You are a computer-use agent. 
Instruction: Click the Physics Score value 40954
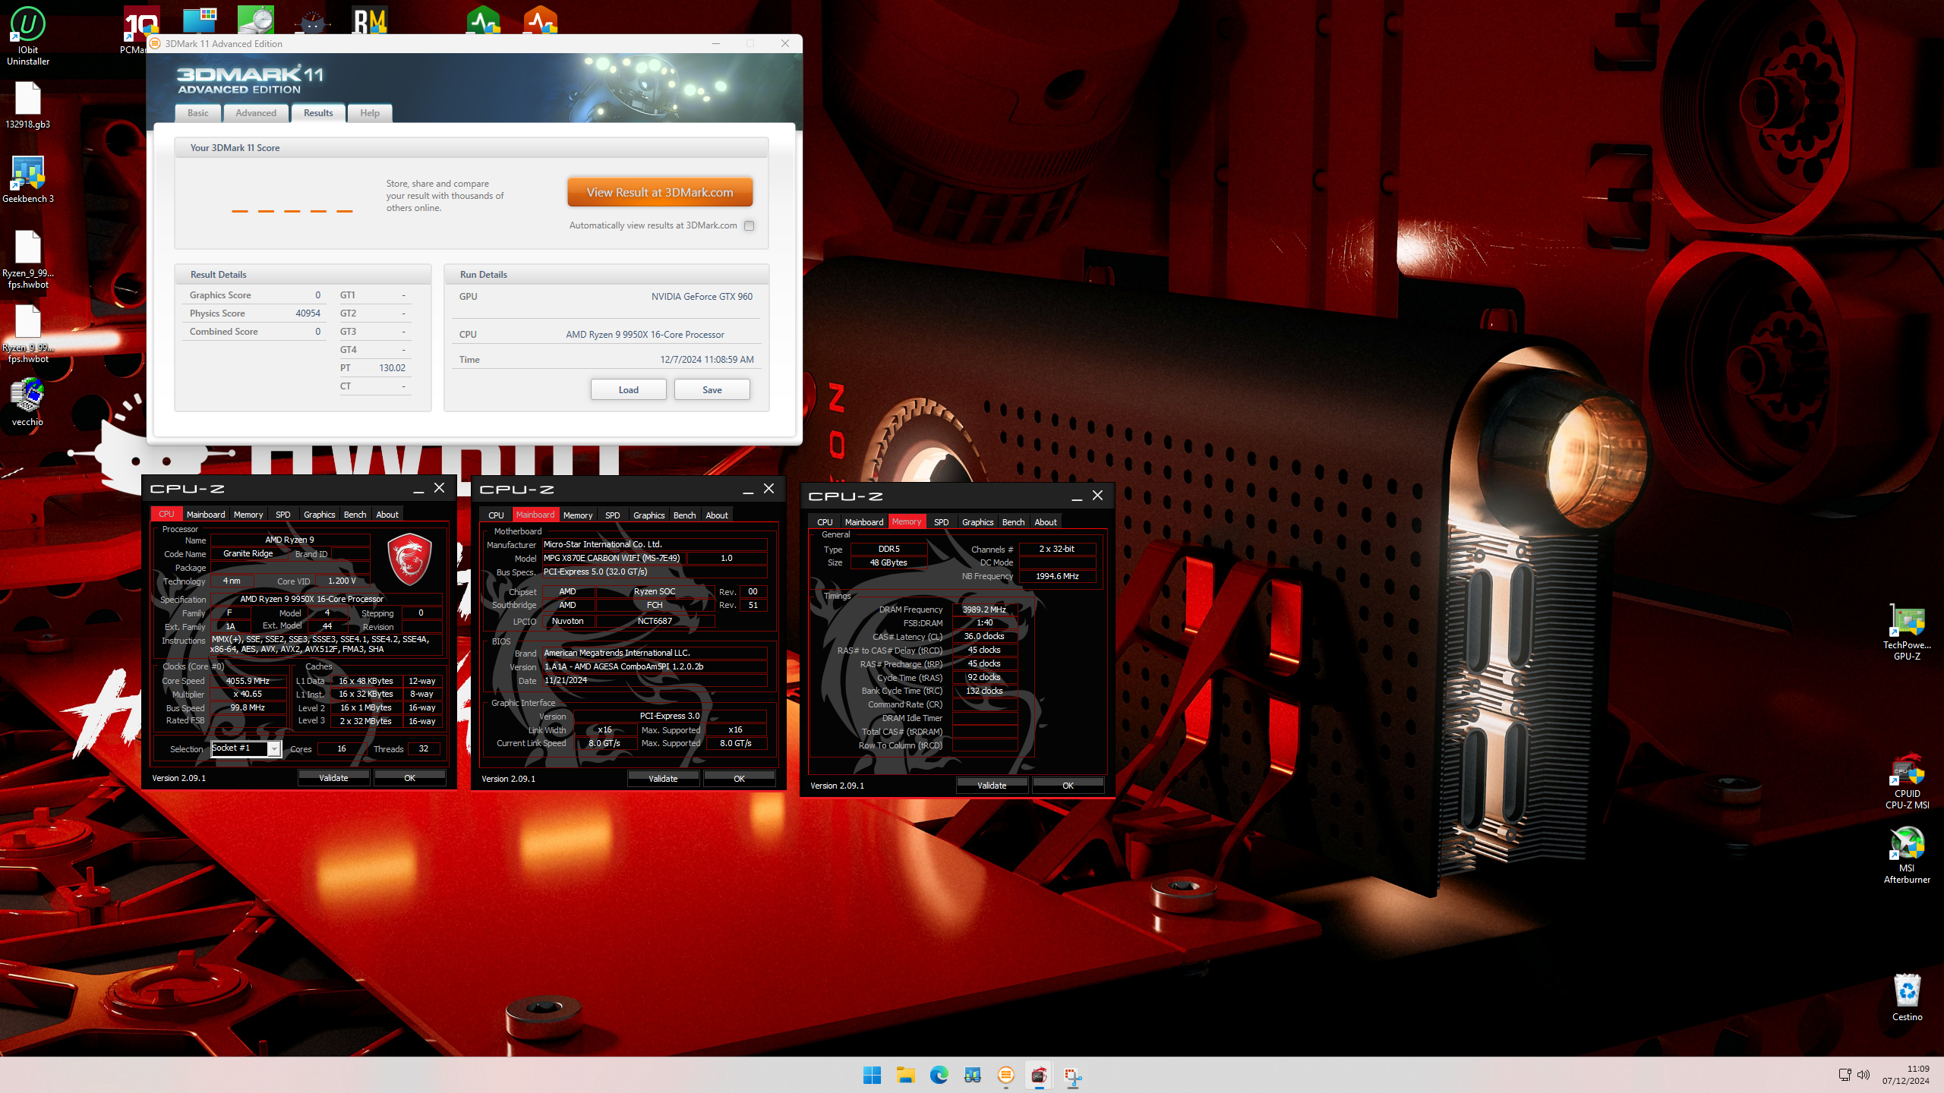tap(308, 313)
